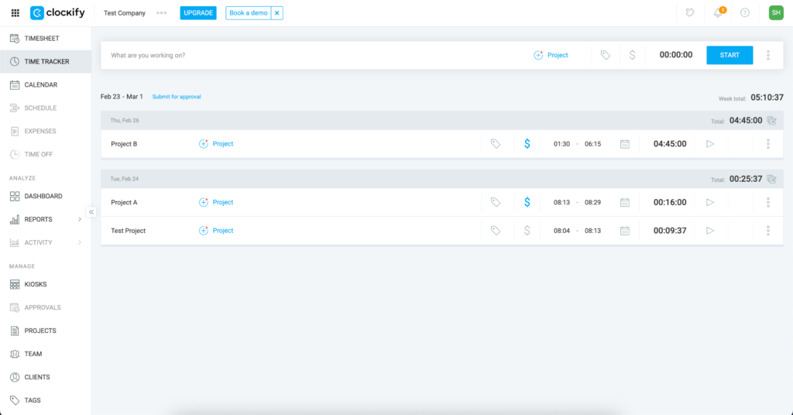Expand the Reports submenu arrow
Image resolution: width=793 pixels, height=415 pixels.
point(80,219)
